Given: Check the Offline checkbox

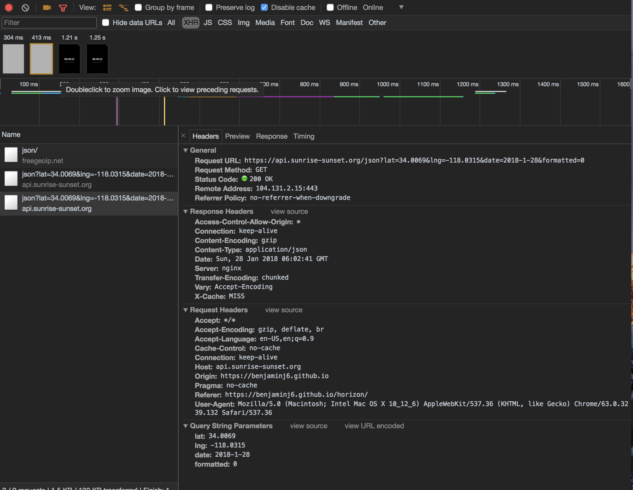Looking at the screenshot, I should pos(330,8).
